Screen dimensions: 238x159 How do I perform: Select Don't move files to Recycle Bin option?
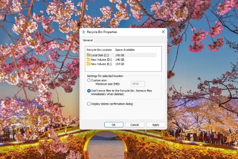(x=89, y=91)
